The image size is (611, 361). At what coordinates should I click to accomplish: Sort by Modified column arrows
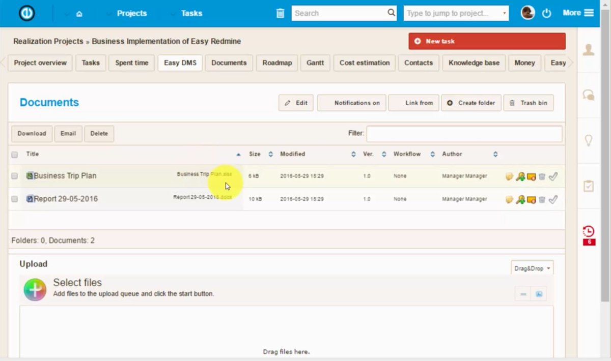353,154
